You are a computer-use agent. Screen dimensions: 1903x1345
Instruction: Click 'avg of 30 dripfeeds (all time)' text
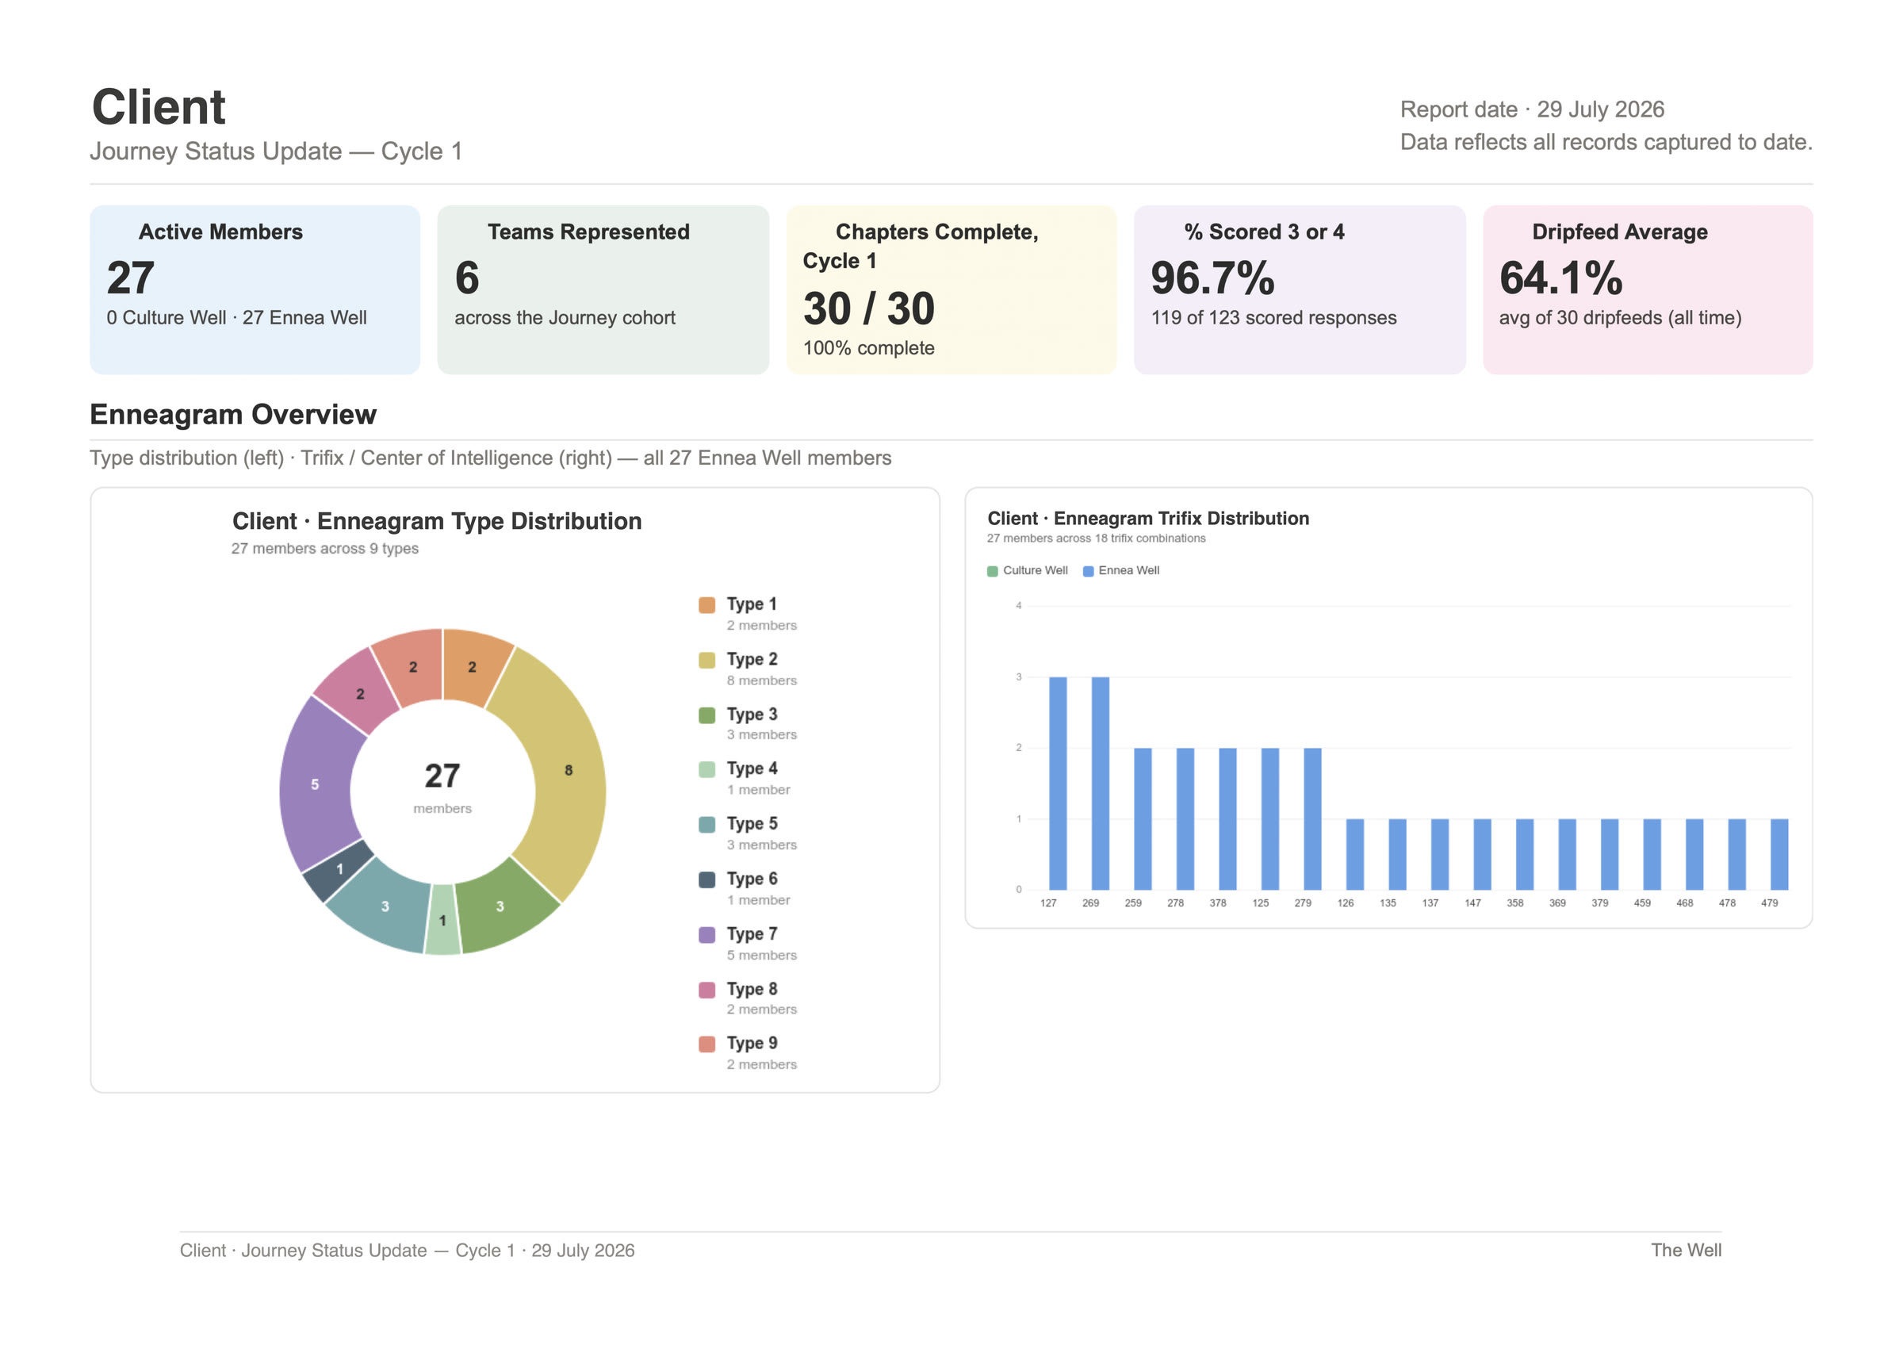(x=1621, y=318)
